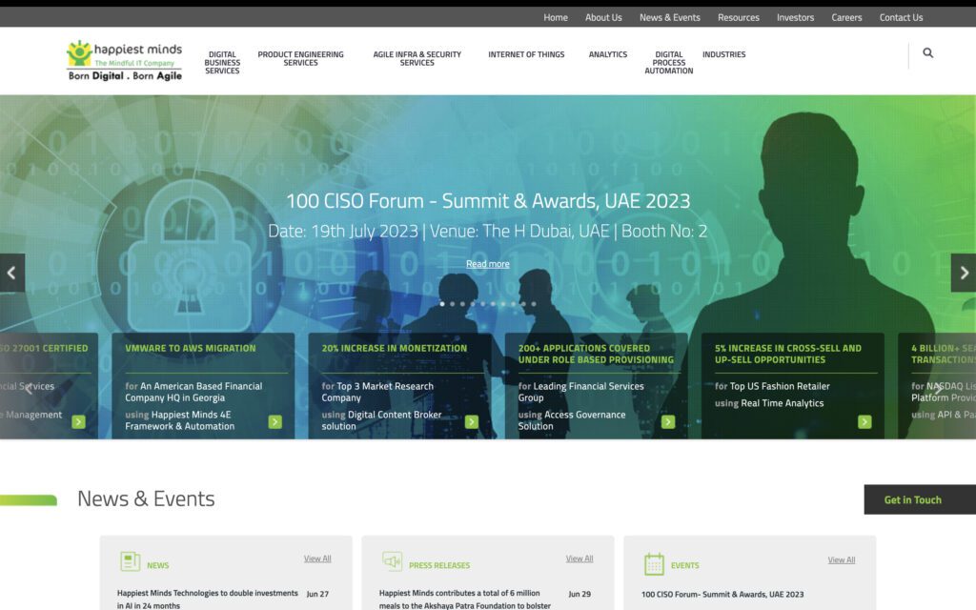Click the NEWS section heading
This screenshot has height=610, width=976.
[x=158, y=565]
